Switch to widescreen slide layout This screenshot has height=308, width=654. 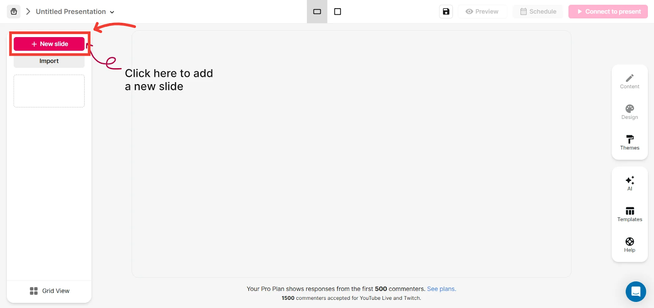click(x=317, y=11)
